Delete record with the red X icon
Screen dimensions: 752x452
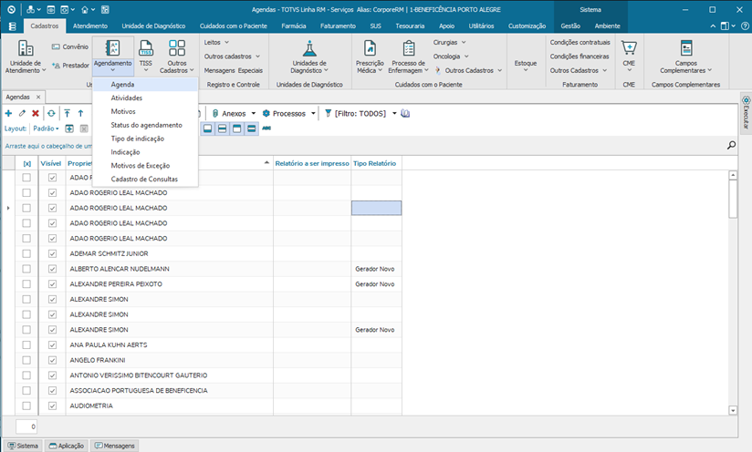(x=36, y=114)
